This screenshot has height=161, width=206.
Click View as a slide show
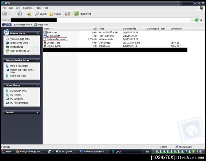point(20,39)
